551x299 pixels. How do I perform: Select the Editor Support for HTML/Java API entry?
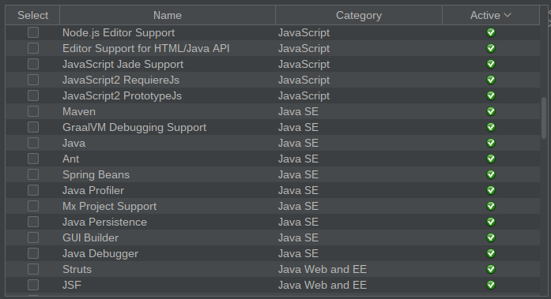pyautogui.click(x=145, y=48)
